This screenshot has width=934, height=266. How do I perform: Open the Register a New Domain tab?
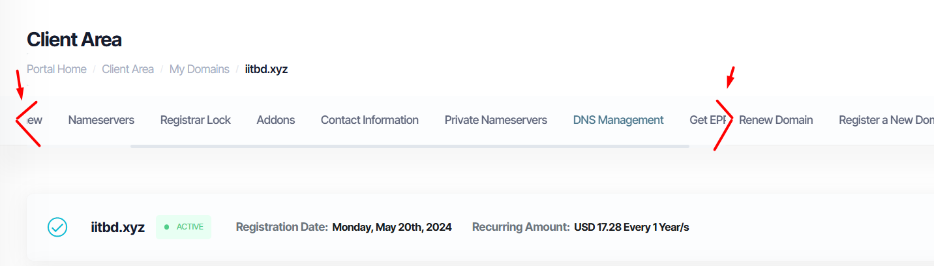886,120
